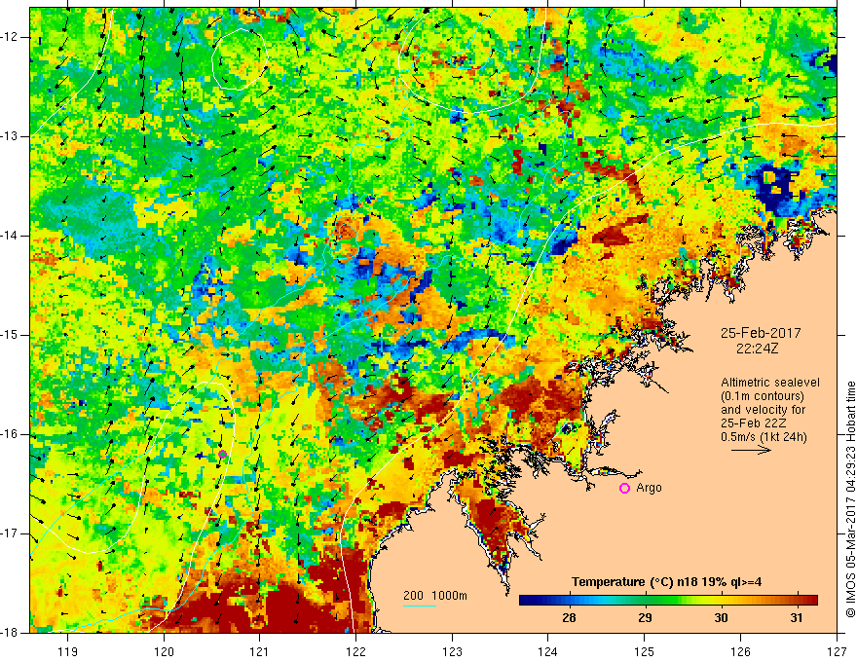Image resolution: width=857 pixels, height=662 pixels.
Task: Click the '30' colorbar label
Action: point(721,618)
